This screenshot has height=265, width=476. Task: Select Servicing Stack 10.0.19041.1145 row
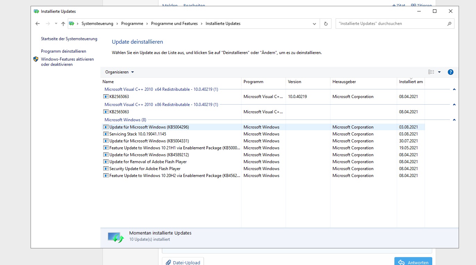[263, 134]
